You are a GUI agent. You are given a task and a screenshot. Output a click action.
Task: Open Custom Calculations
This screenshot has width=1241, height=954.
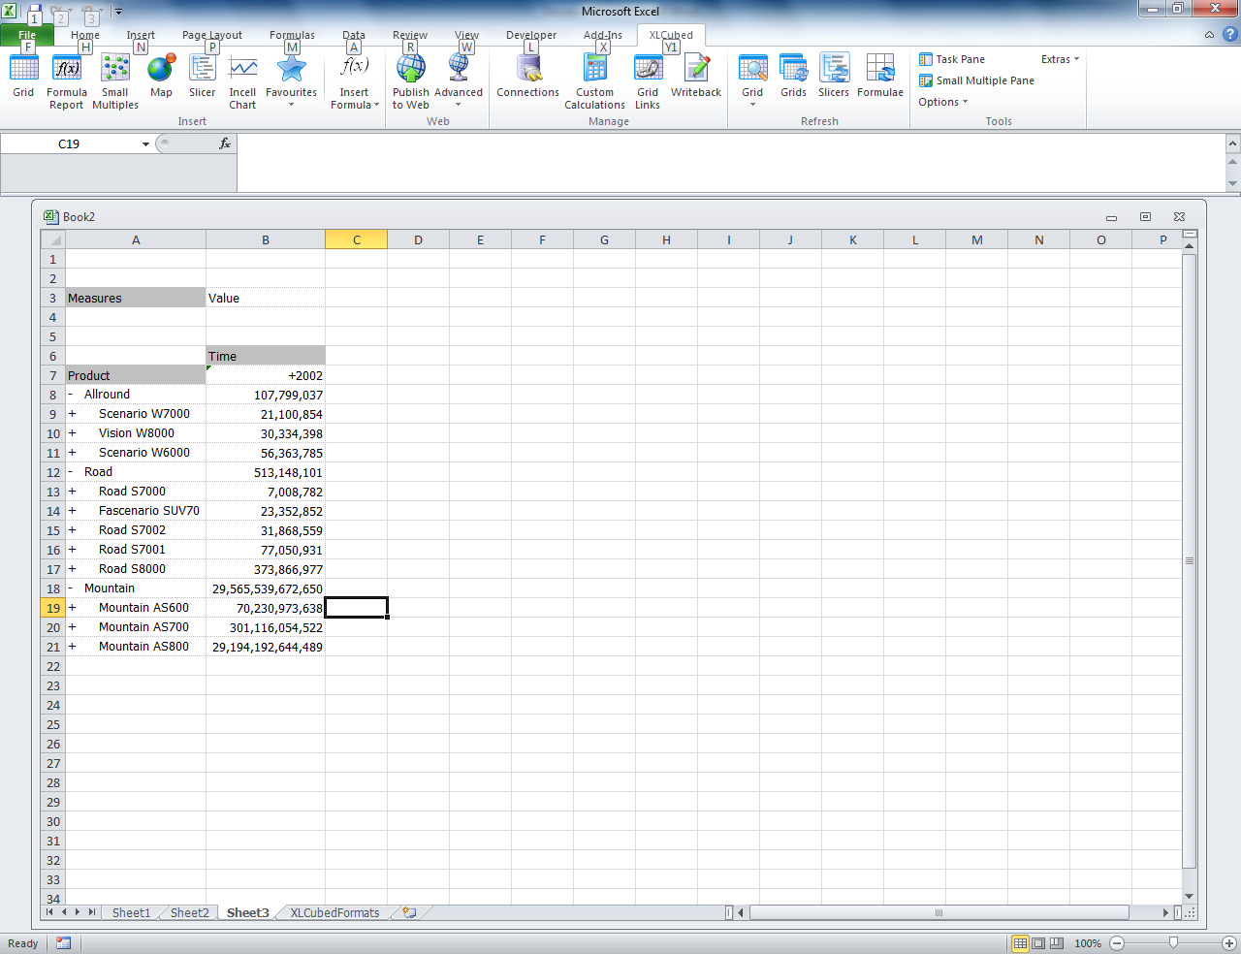[595, 81]
